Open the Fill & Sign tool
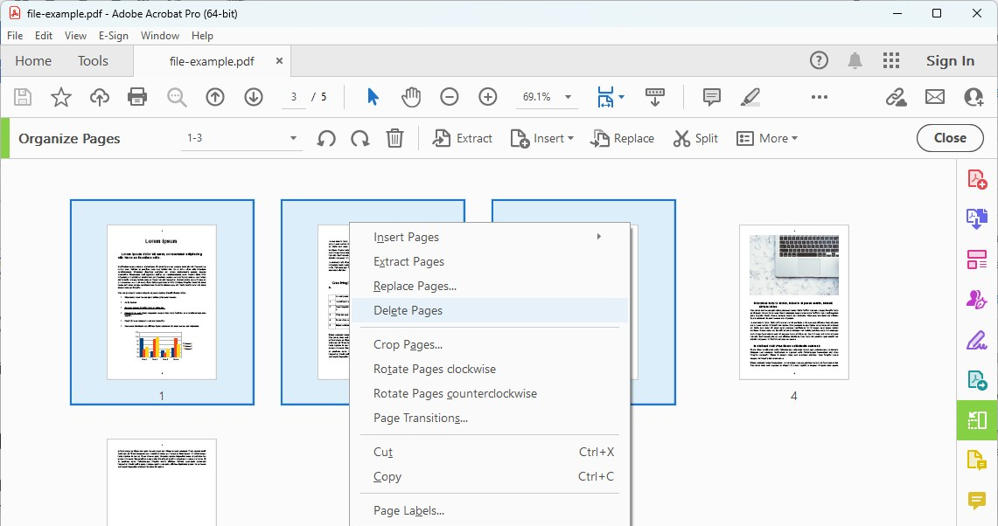 click(x=977, y=340)
